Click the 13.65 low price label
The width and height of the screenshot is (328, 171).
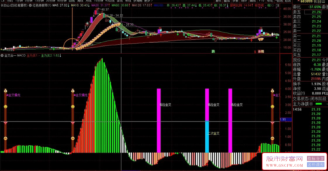tap(10, 50)
